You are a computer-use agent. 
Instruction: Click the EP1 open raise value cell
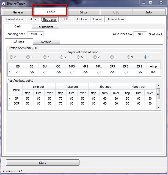click(140, 72)
